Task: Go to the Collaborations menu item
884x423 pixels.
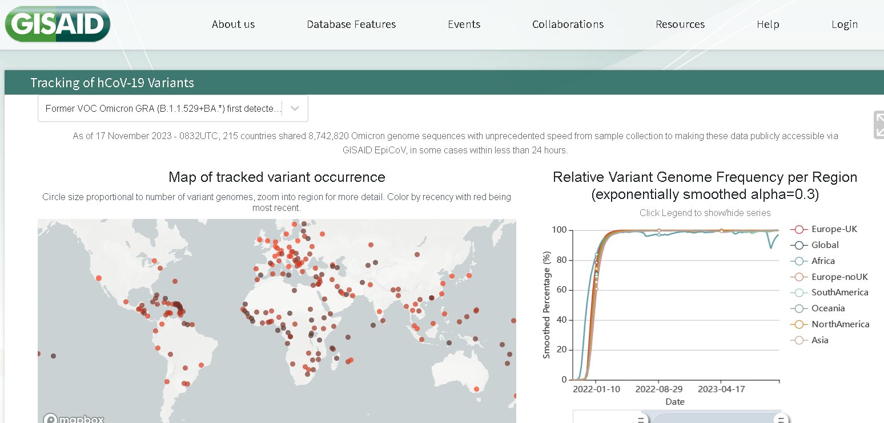Action: 568,25
